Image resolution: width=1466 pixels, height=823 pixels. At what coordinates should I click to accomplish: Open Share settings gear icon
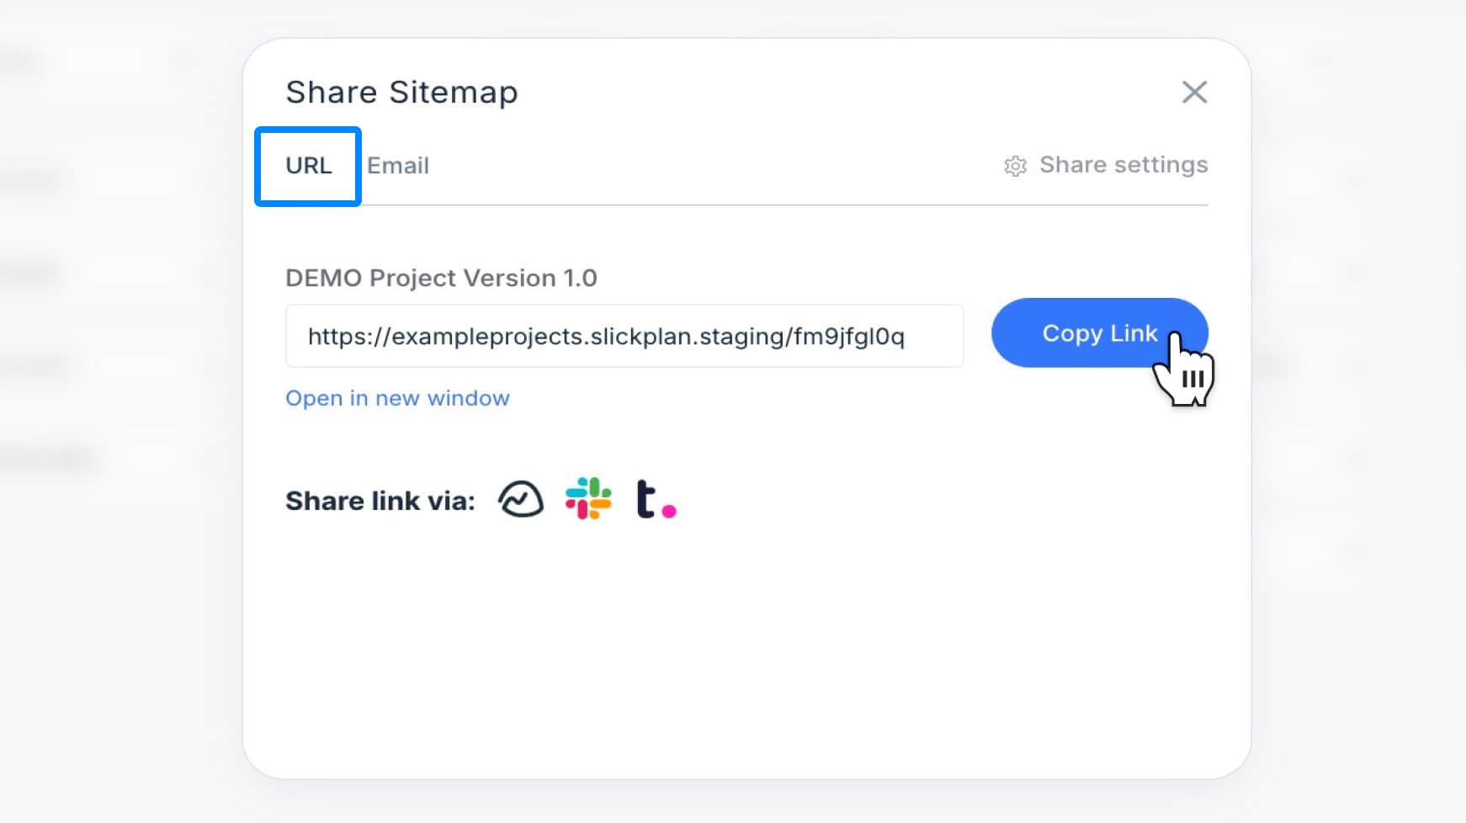[1016, 166]
